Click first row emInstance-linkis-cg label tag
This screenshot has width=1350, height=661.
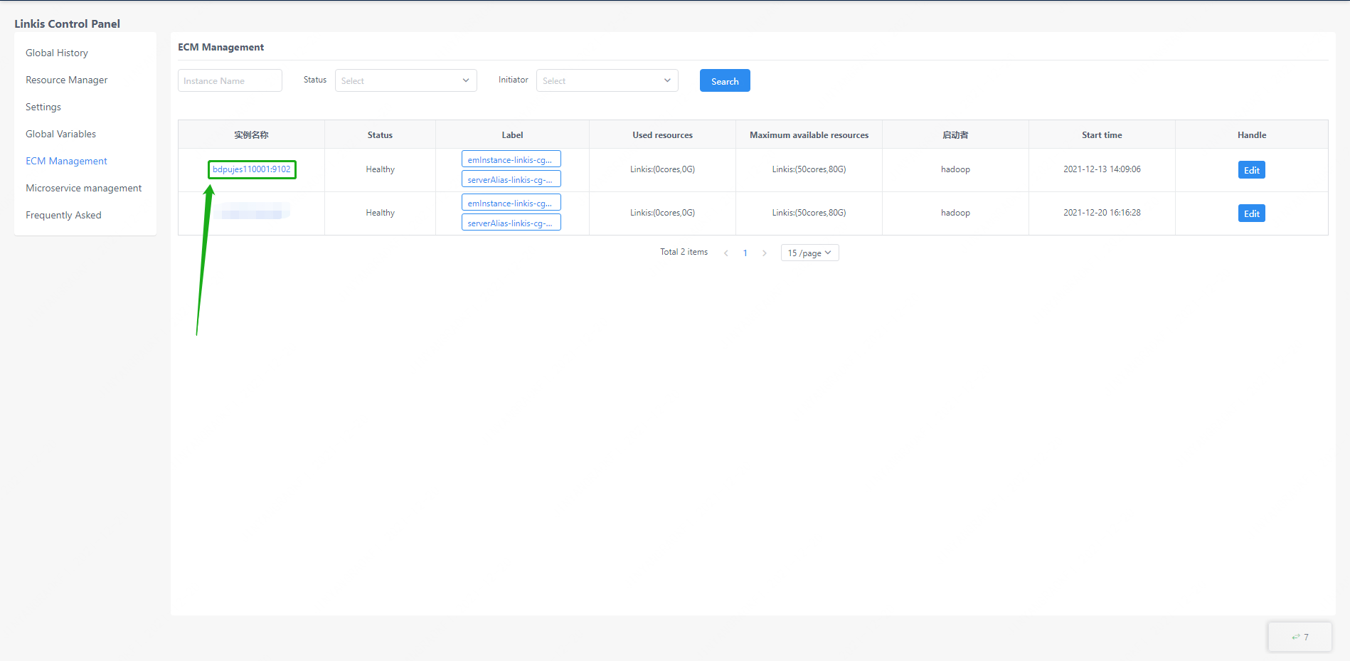point(511,159)
